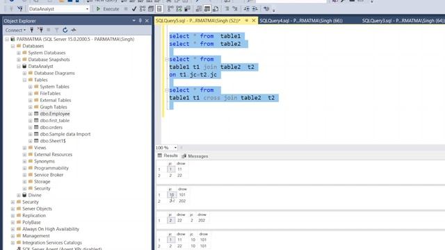Select dbo.Sheet1$ in the tree
The width and height of the screenshot is (445, 250).
click(53, 141)
